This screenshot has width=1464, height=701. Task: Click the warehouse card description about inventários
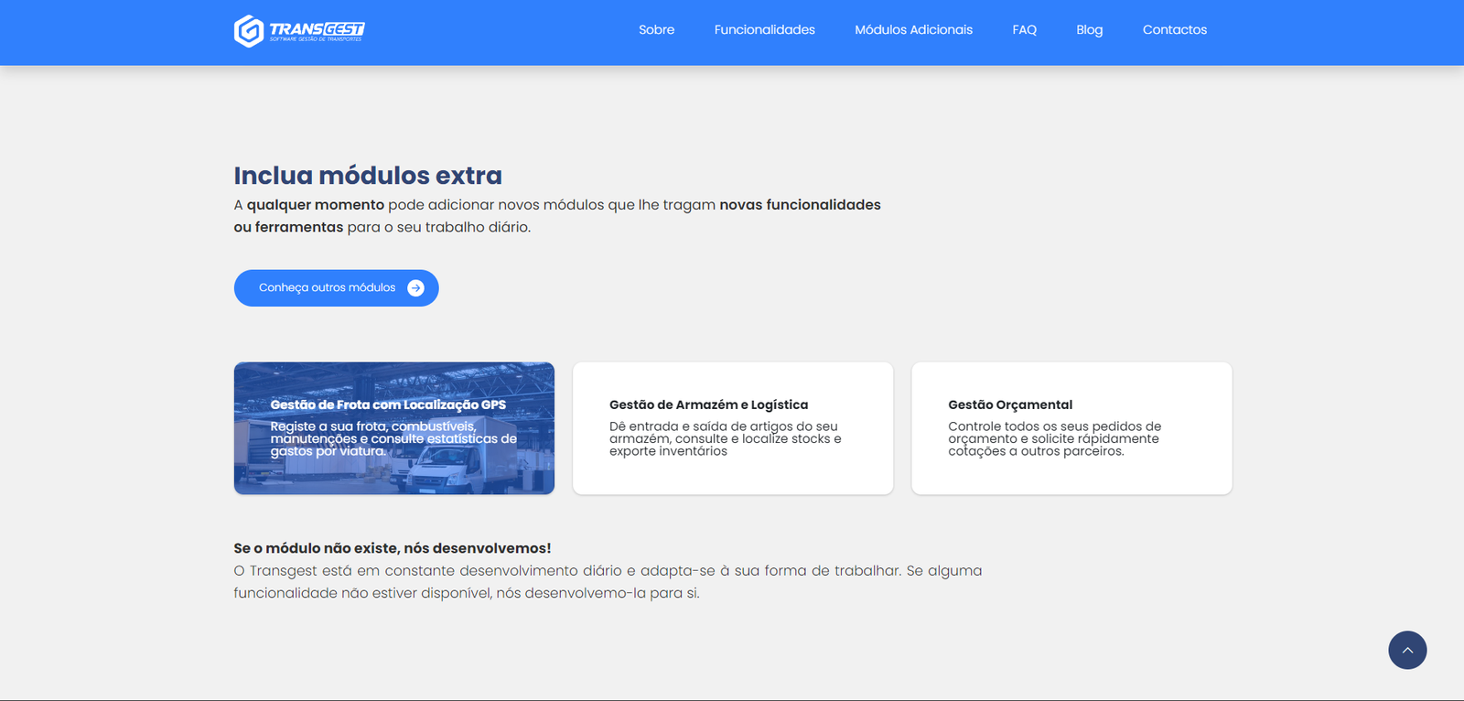coord(725,438)
